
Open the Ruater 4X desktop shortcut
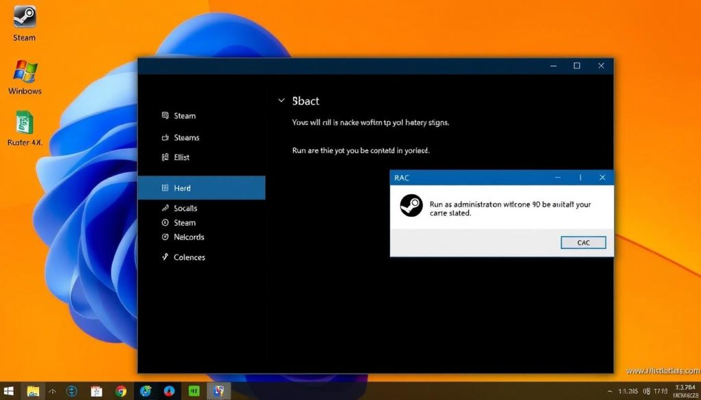[25, 124]
